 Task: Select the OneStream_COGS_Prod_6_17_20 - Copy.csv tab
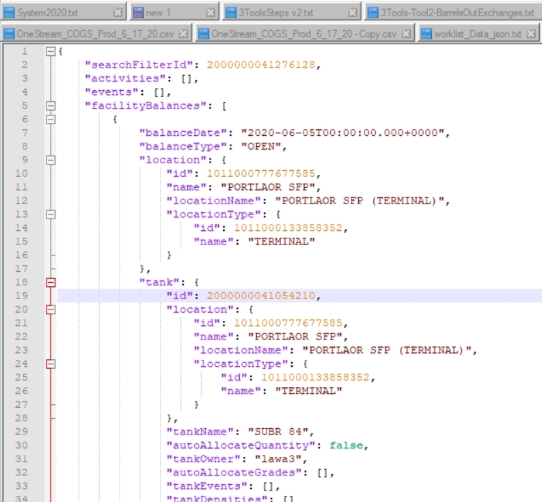click(x=305, y=34)
